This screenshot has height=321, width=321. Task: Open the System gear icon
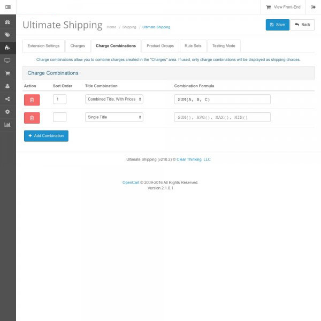pos(7,112)
